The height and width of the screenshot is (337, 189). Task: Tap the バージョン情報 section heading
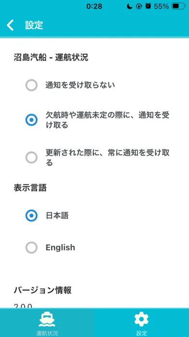42,291
